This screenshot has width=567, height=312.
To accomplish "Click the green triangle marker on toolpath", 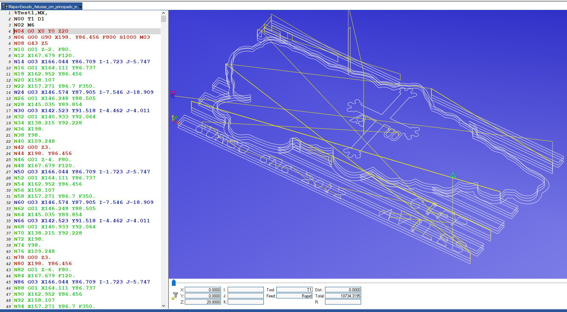I will [453, 175].
